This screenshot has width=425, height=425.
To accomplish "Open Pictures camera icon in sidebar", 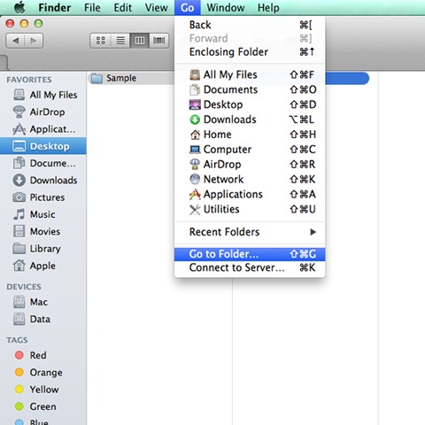I will [19, 197].
